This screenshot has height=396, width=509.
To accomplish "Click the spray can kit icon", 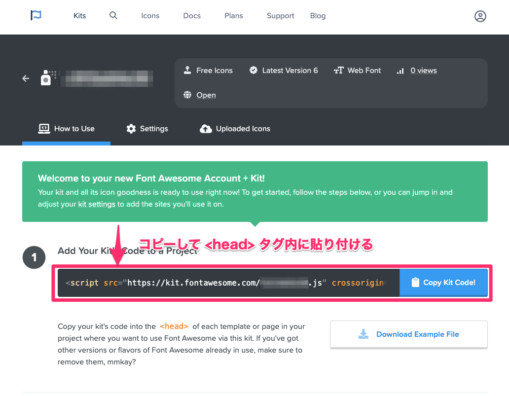I will coord(48,78).
